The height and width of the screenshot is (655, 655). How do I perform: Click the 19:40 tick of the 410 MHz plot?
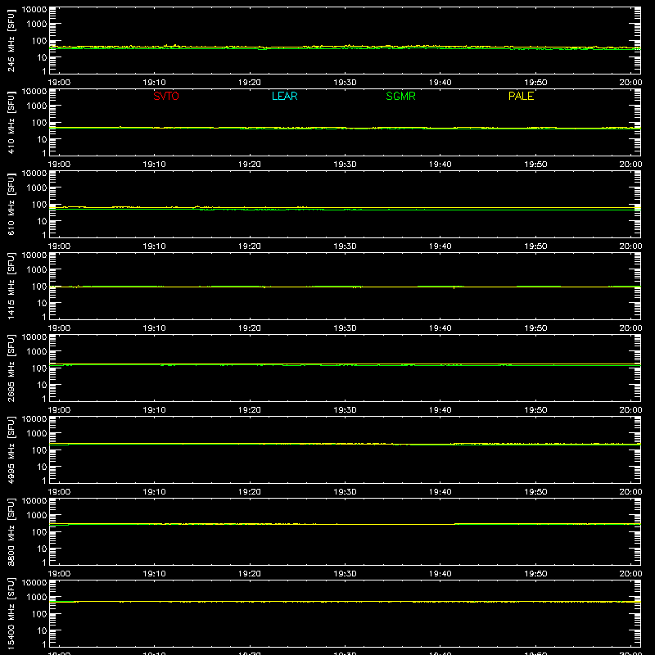click(440, 165)
